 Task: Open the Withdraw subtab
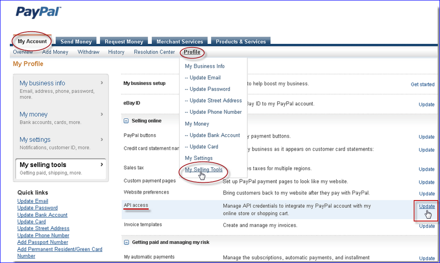(x=88, y=52)
